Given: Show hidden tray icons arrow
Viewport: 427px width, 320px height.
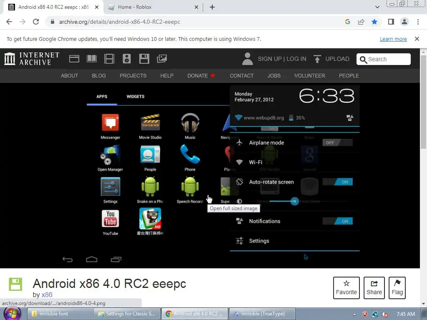Looking at the screenshot, I should pos(354,314).
